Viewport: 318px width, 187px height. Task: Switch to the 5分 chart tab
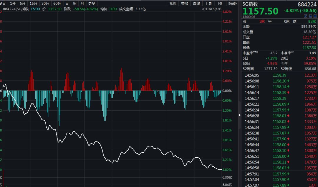[23, 4]
